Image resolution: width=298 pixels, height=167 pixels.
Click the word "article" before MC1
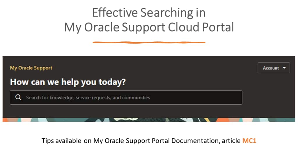(x=231, y=141)
